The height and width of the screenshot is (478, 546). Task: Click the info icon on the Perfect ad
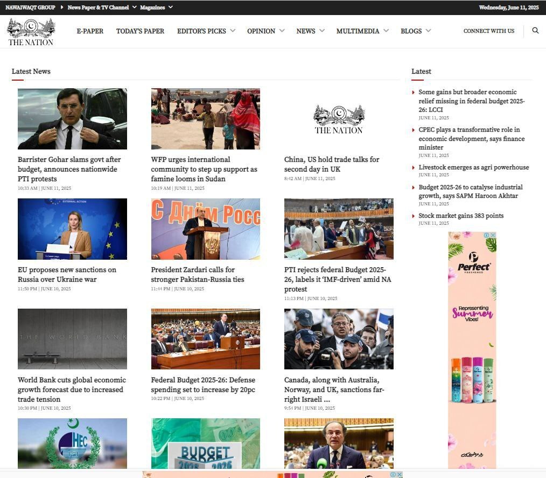tap(486, 236)
